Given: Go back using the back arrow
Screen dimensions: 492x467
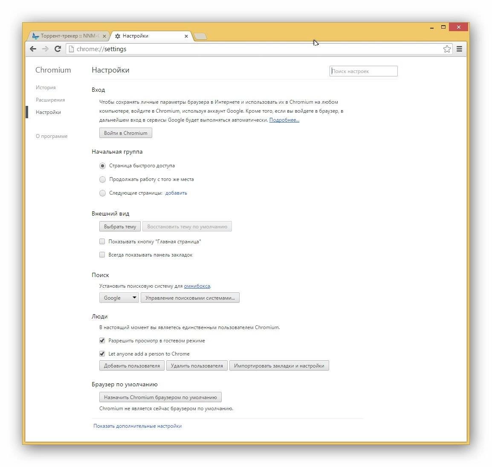Looking at the screenshot, I should (x=33, y=49).
